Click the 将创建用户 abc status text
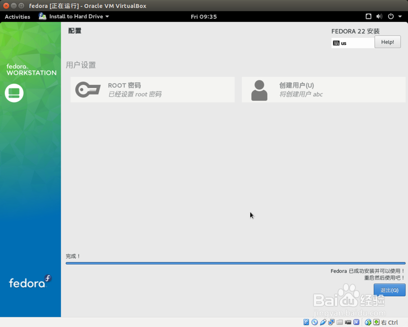The width and height of the screenshot is (408, 327). coord(301,94)
